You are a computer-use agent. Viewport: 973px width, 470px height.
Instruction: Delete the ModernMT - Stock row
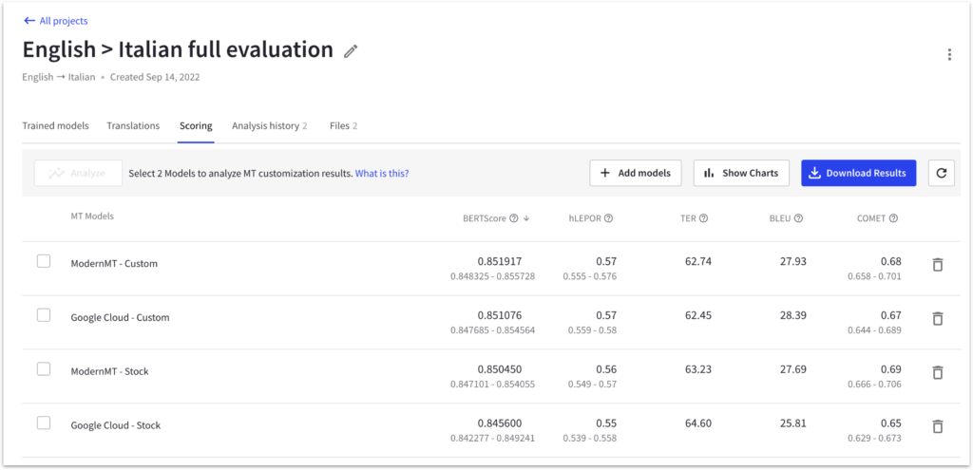pyautogui.click(x=938, y=372)
